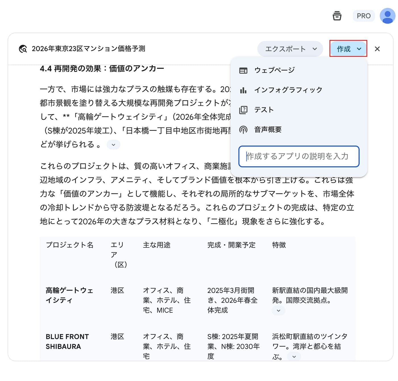Expand the source chevron after どが挙げられる
The image size is (398, 381).
point(113,145)
